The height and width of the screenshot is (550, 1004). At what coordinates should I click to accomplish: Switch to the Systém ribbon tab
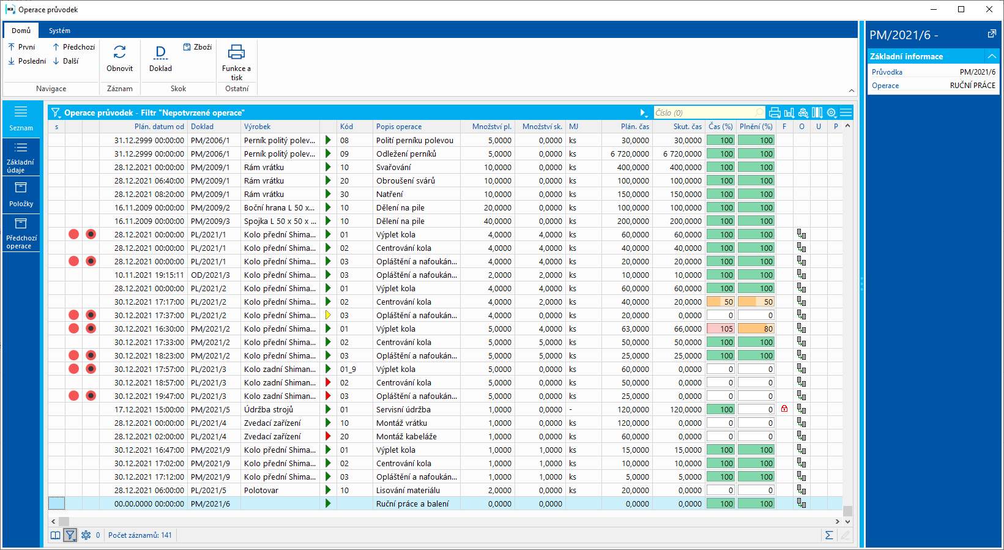tap(59, 31)
